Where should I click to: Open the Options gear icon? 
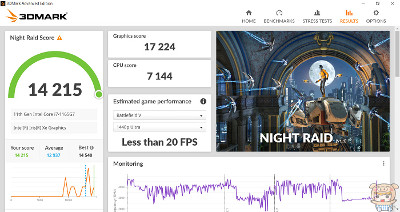point(376,13)
